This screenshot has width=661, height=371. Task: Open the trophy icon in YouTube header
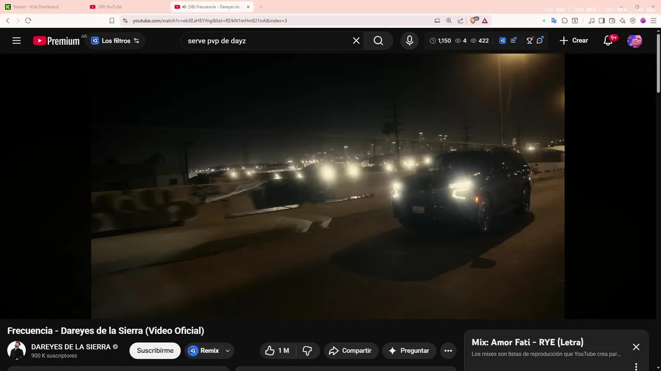(x=529, y=41)
